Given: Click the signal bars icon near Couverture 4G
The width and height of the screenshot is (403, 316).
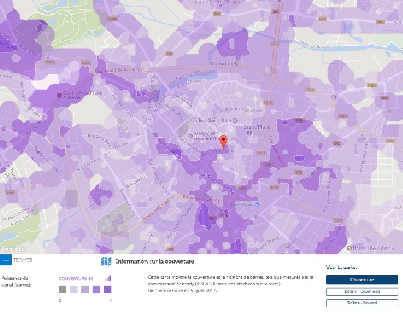Looking at the screenshot, I should click(108, 278).
